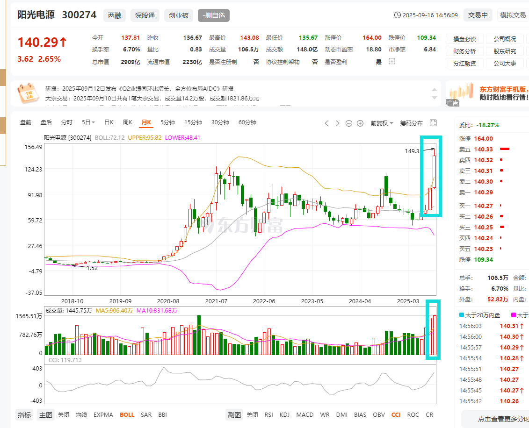Image resolution: width=529 pixels, height=428 pixels.
Task: Open the 前复权 dropdown
Action: click(382, 123)
